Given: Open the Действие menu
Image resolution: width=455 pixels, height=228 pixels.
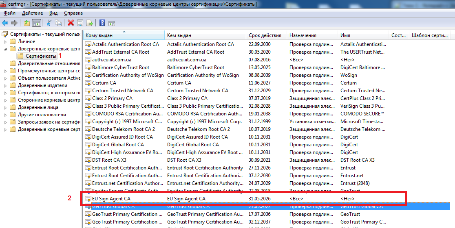Looking at the screenshot, I should coord(32,13).
